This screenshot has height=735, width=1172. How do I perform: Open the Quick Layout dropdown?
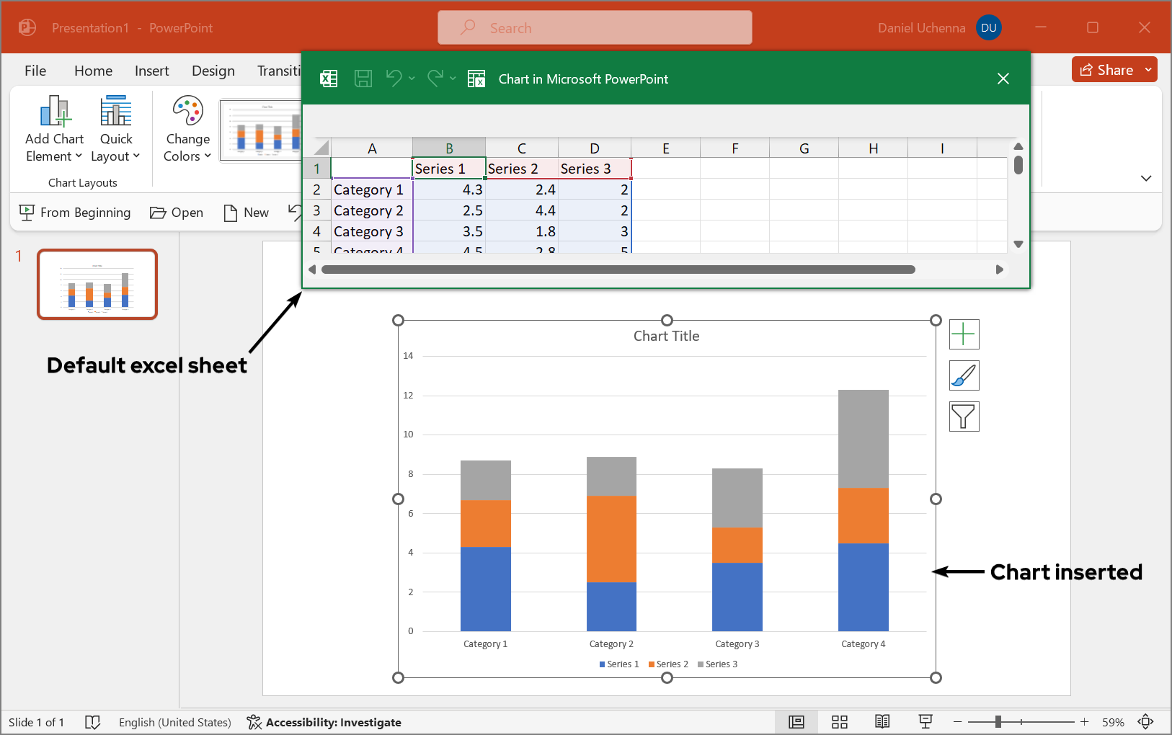coord(115,130)
